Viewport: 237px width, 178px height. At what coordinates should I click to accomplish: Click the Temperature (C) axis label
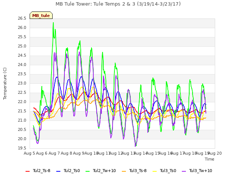pyautogui.click(x=5, y=83)
